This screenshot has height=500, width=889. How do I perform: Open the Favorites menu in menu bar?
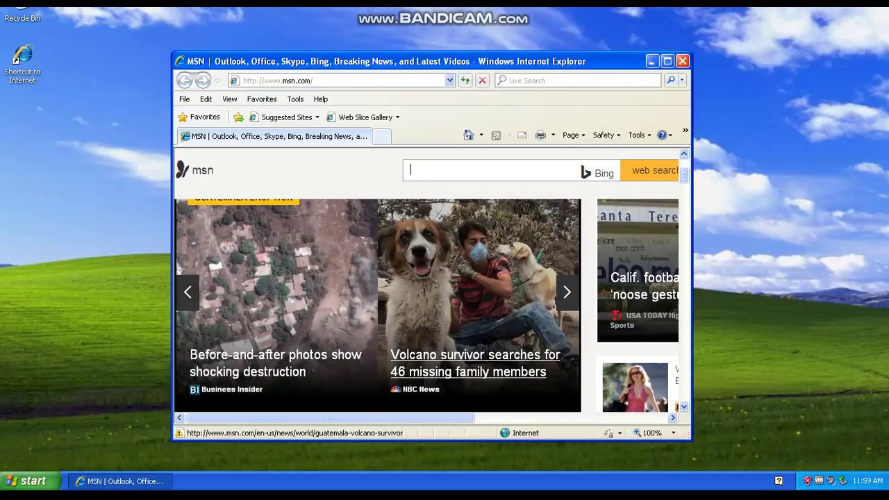(x=262, y=99)
